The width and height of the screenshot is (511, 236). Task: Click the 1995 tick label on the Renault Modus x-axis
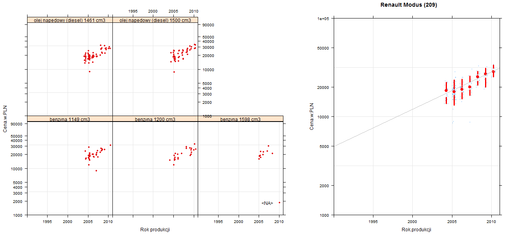[x=373, y=222]
